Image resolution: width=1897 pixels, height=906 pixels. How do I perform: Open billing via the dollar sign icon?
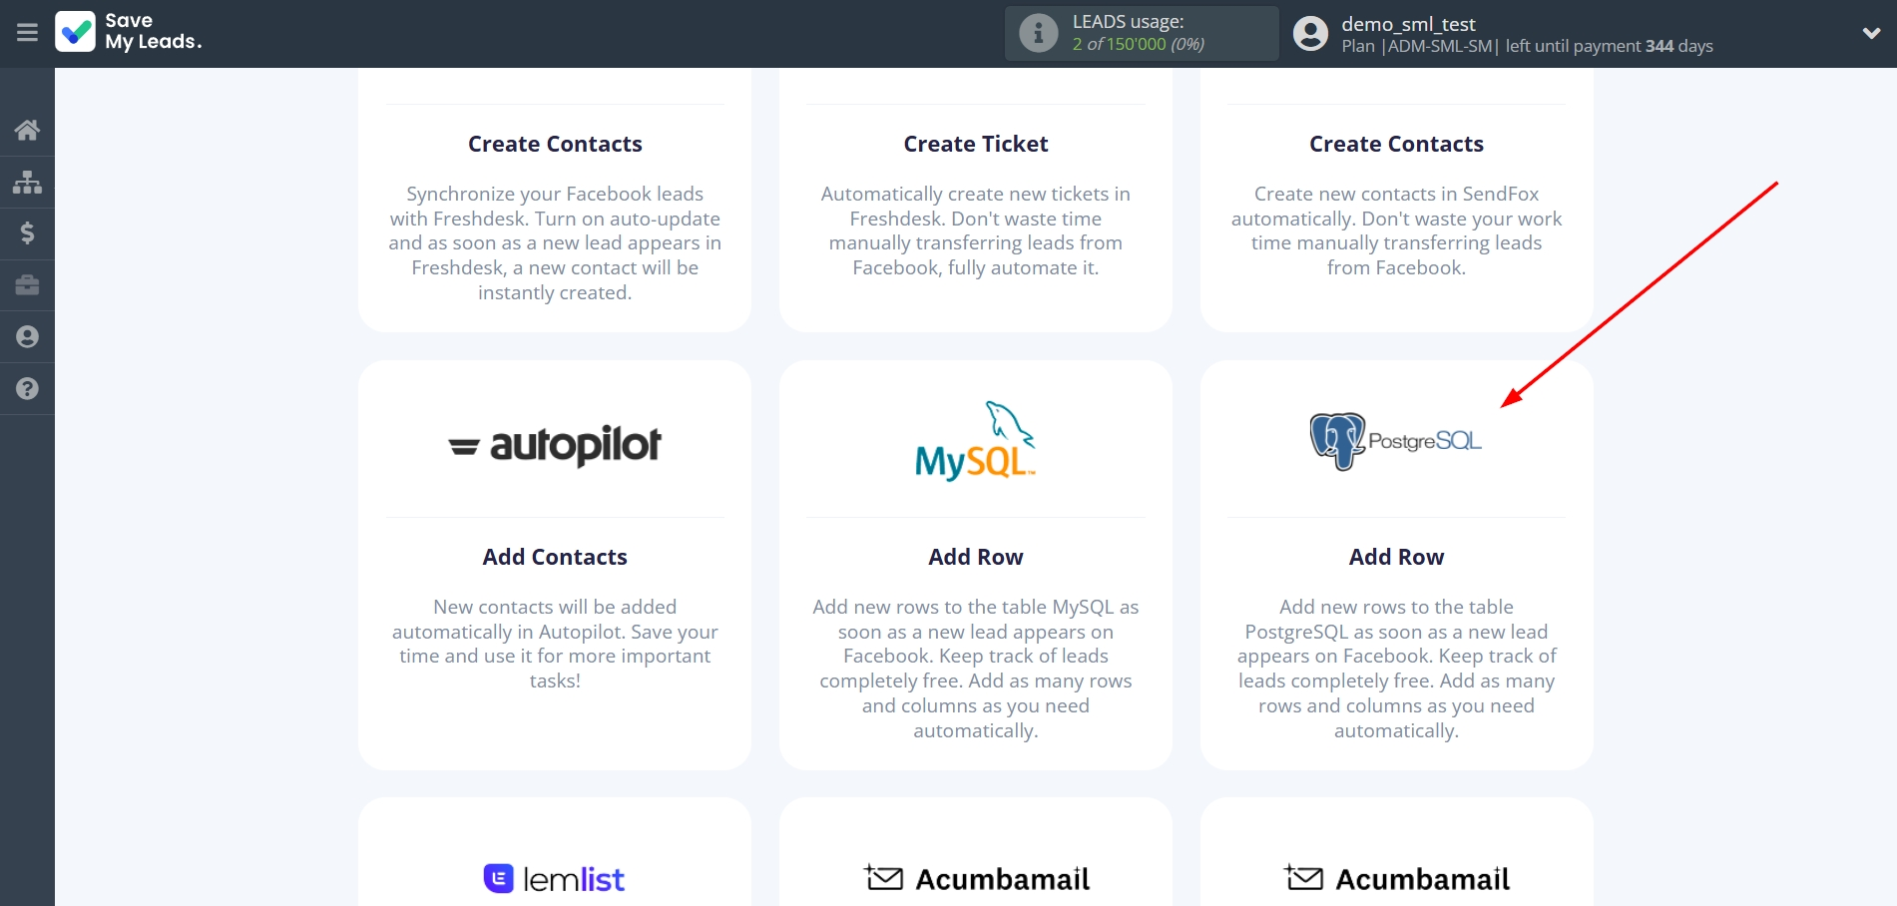27,233
